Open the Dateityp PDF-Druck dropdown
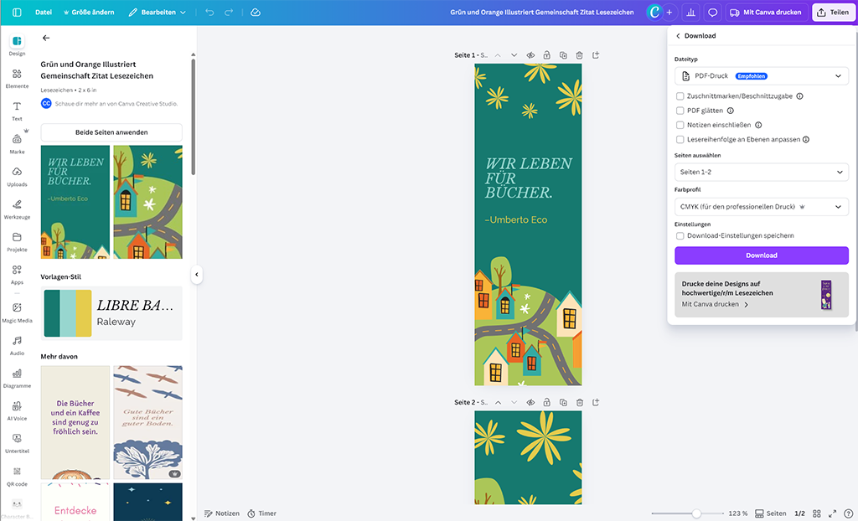 click(761, 76)
